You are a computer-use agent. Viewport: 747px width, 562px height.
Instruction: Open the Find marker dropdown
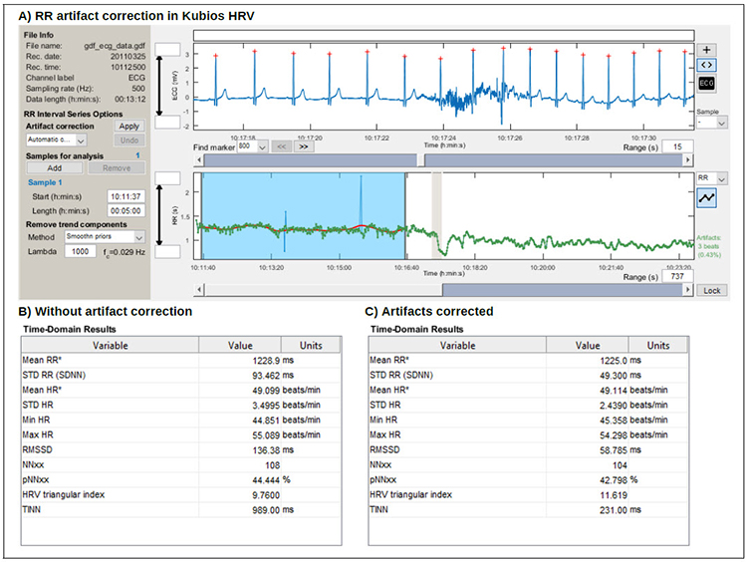point(252,146)
